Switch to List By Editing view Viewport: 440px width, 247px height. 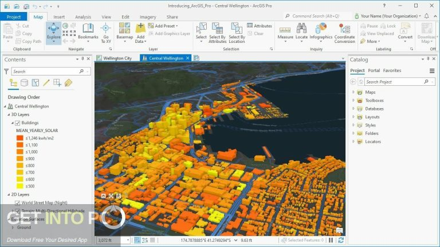coord(46,82)
